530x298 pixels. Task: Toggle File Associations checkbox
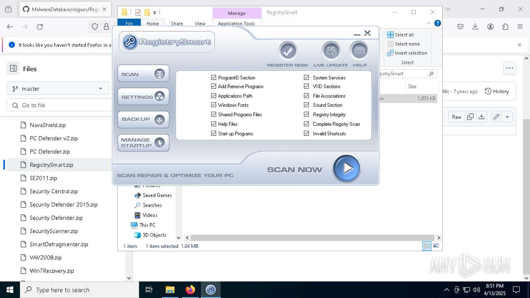coord(306,96)
